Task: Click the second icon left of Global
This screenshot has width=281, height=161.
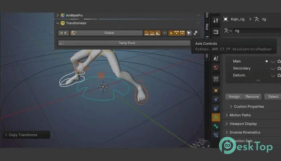Action: point(66,33)
